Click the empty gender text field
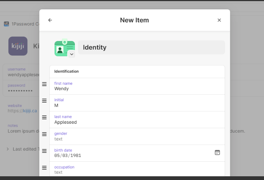 click(135, 139)
